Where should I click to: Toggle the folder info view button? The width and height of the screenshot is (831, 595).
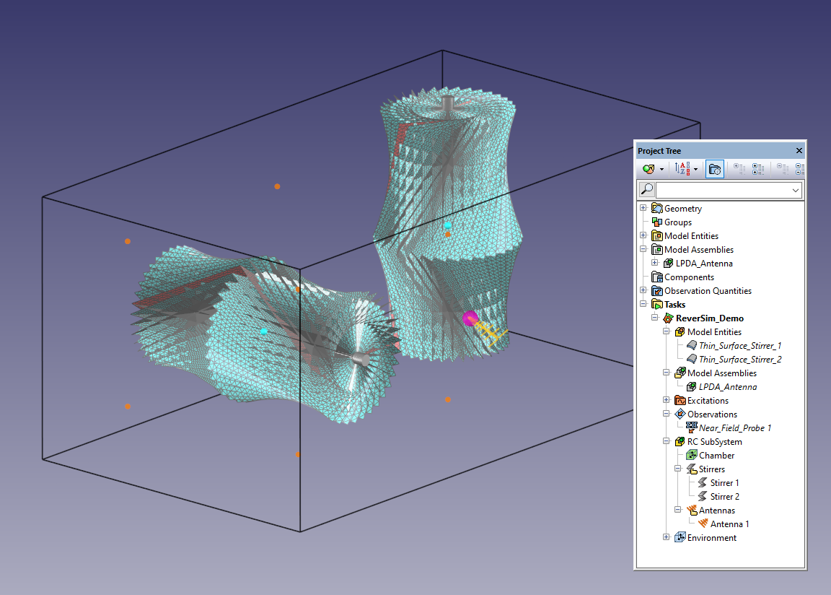click(x=714, y=169)
